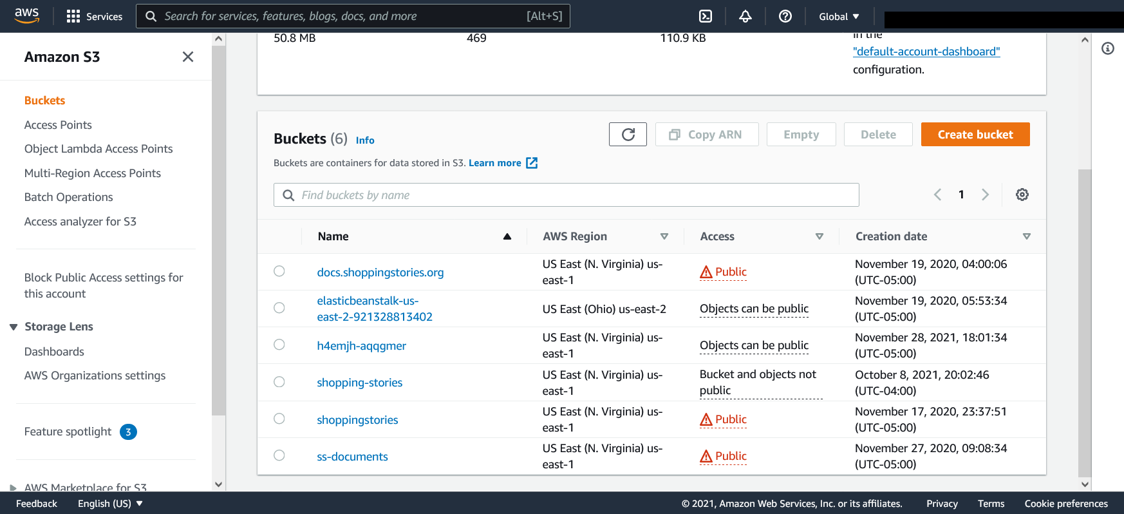Open the AWS home logo
This screenshot has width=1124, height=514.
[26, 15]
